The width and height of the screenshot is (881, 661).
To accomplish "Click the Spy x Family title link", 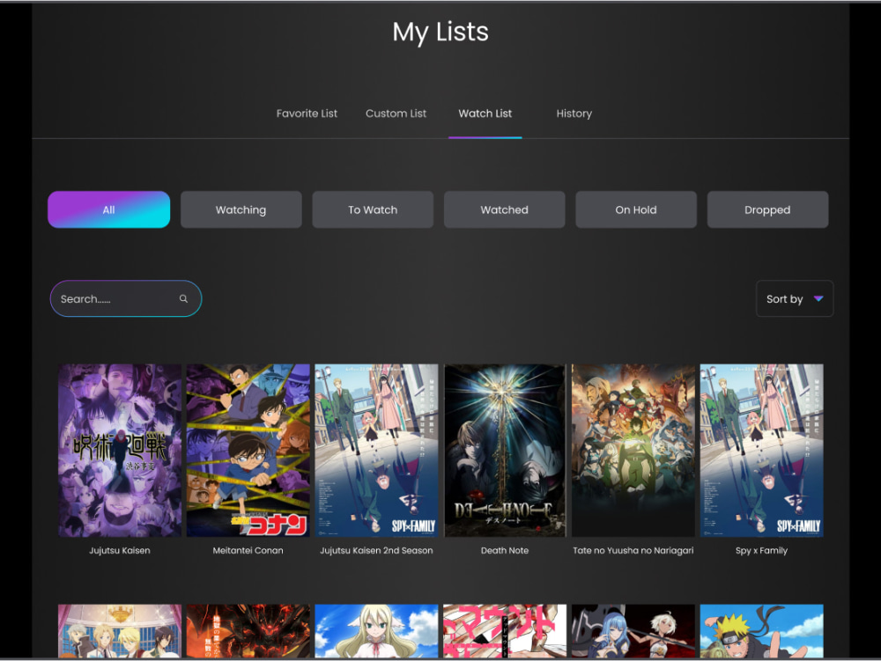I will (761, 550).
